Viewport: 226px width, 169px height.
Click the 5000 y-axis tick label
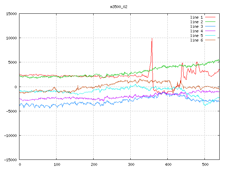[12, 62]
